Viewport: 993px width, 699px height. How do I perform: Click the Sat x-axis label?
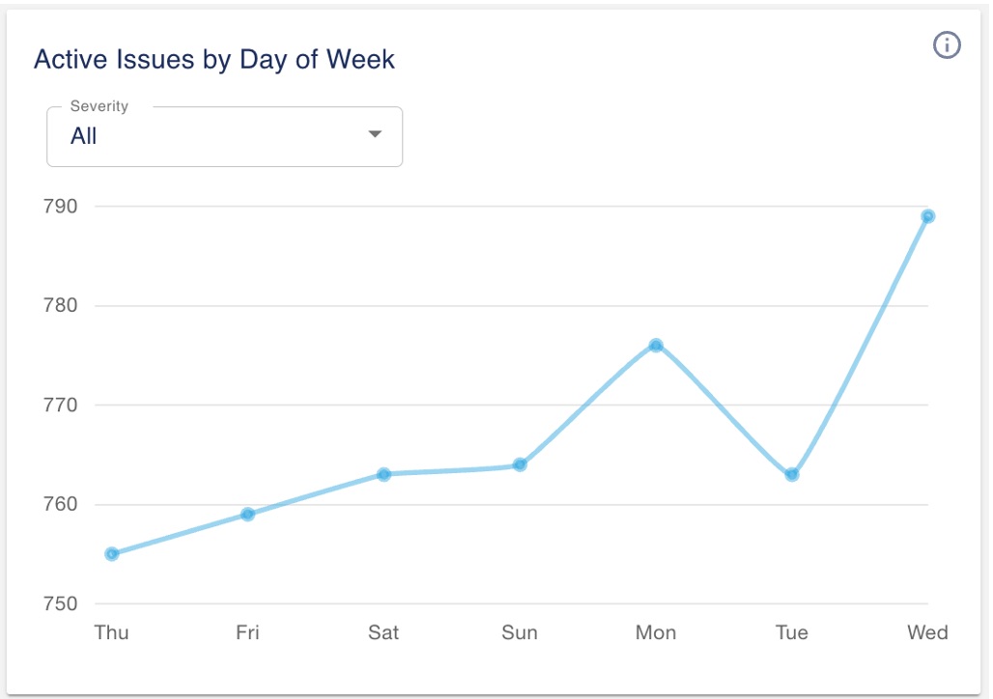[x=383, y=633]
